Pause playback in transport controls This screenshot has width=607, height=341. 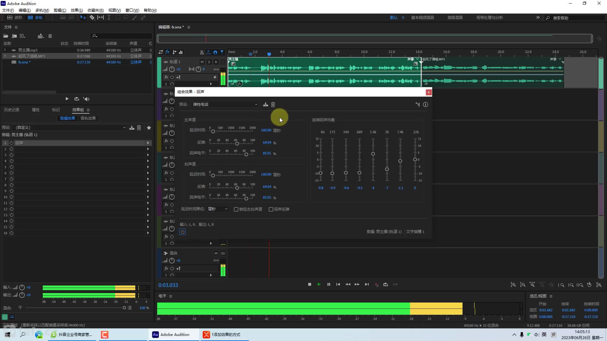pos(329,284)
